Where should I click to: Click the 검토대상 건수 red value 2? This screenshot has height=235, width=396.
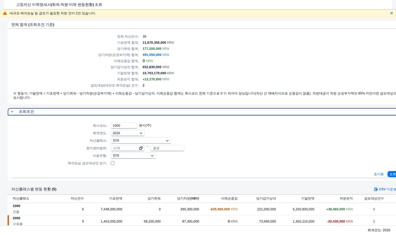coord(143,85)
